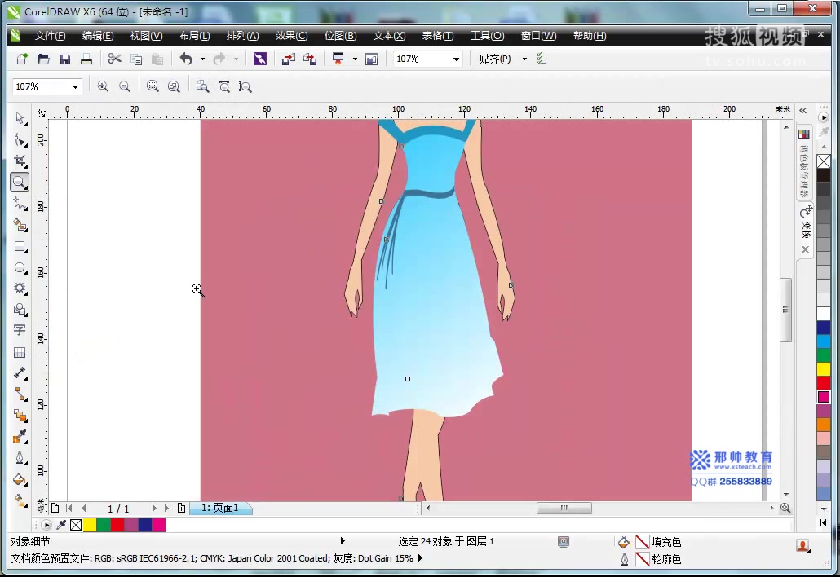The width and height of the screenshot is (840, 577).
Task: Pick the yellow swatch in right palette
Action: (x=824, y=369)
